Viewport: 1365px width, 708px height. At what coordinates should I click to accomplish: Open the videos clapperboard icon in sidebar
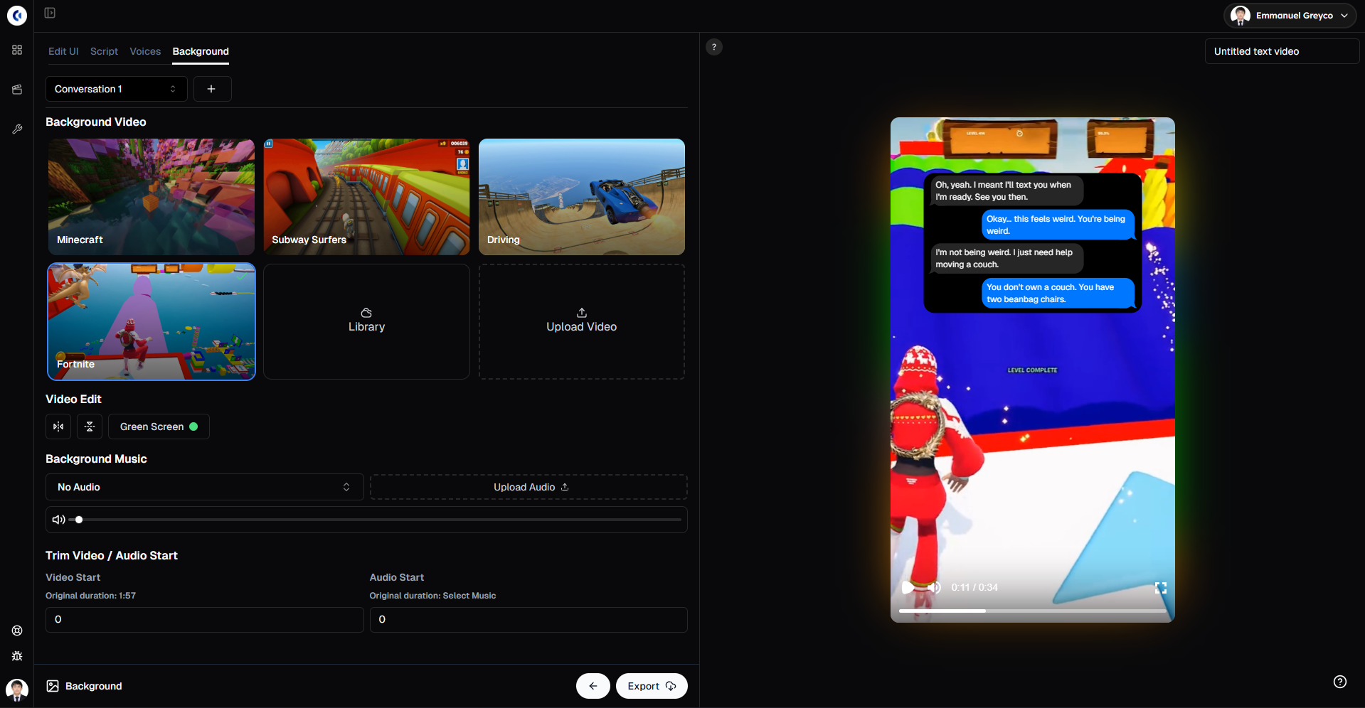tap(17, 90)
